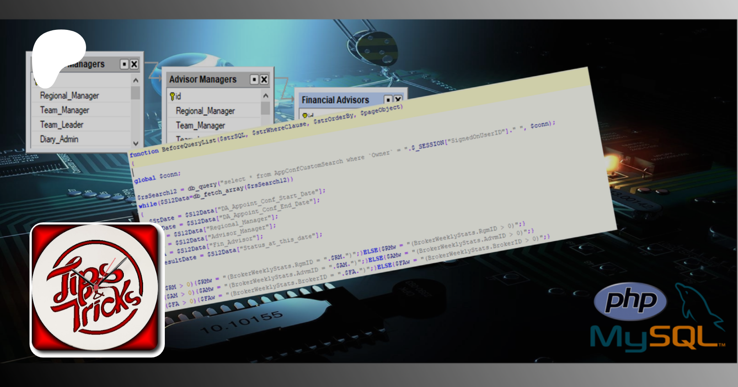Maximize the Advisor Managers table window
738x387 pixels.
click(x=254, y=79)
